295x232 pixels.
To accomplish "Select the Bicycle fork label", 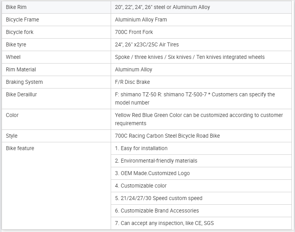I will [19, 32].
